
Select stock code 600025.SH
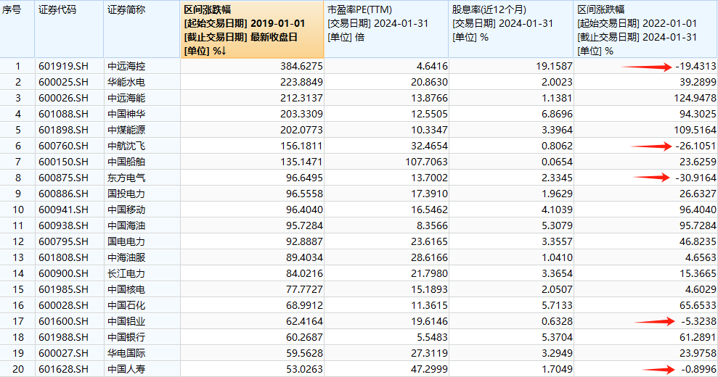point(63,83)
